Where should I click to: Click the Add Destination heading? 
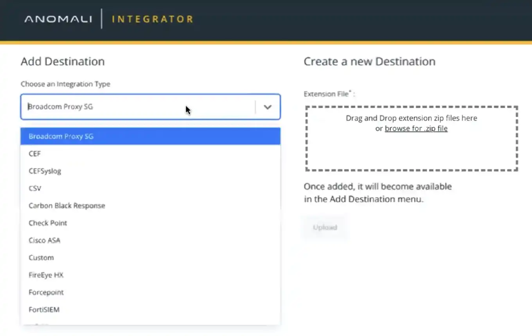[x=63, y=61]
